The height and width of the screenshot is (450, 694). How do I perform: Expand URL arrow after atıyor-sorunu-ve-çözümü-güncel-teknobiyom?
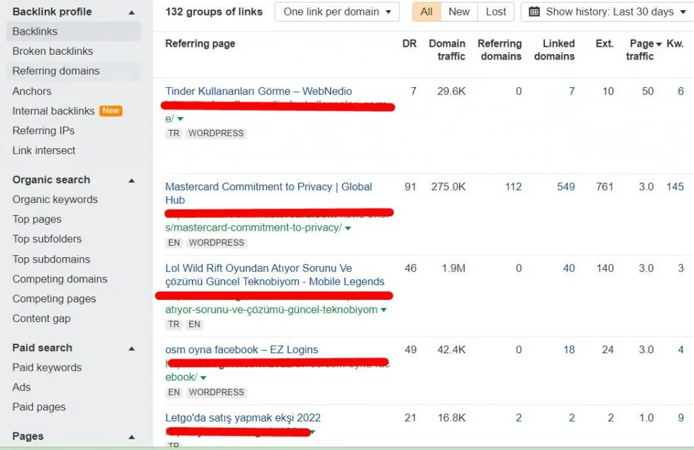click(384, 310)
